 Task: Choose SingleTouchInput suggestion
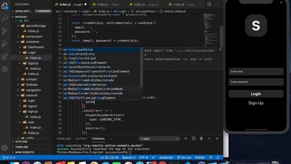[x=102, y=58]
